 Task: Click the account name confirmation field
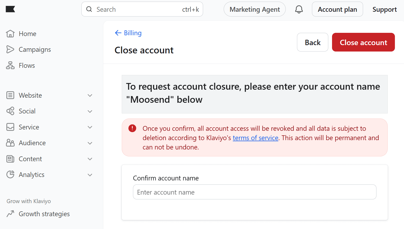(254, 192)
